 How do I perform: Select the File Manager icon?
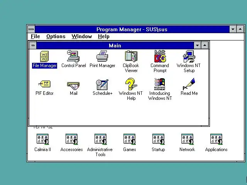[x=44, y=57]
